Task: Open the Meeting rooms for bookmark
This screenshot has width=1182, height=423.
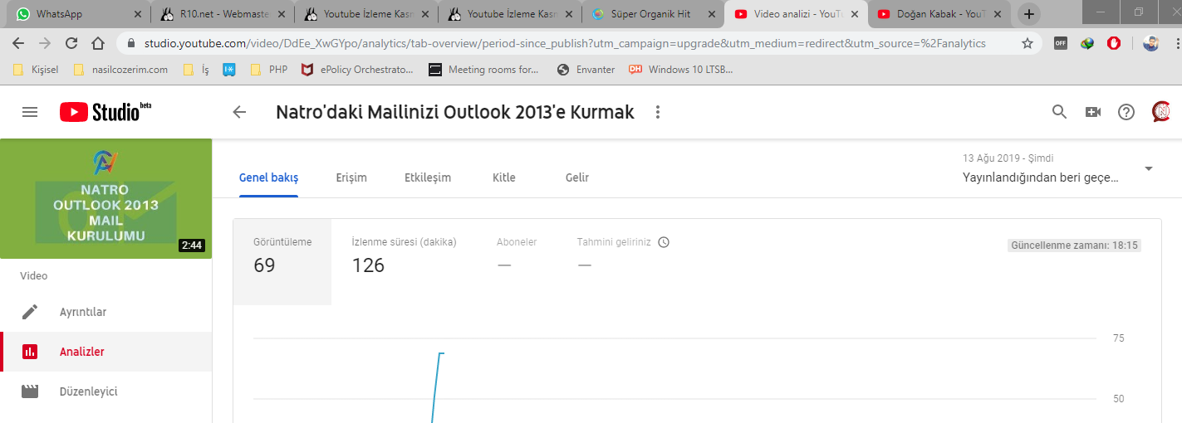Action: point(484,70)
